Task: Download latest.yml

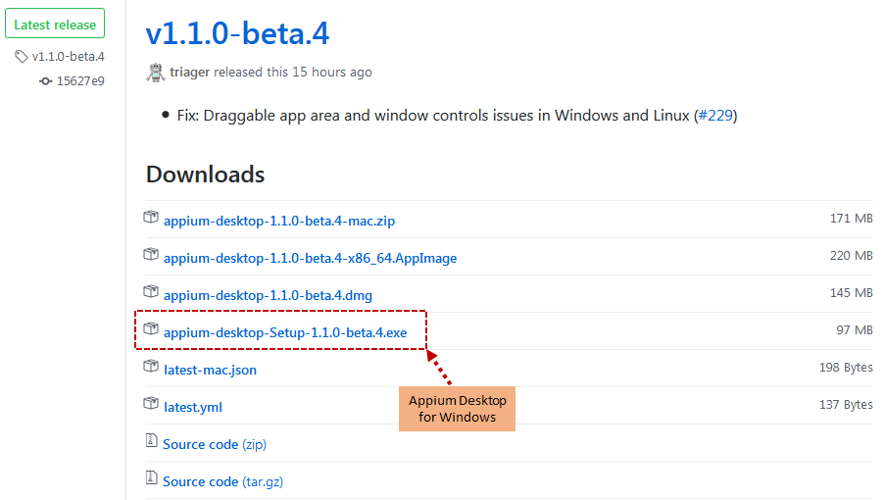Action: 193,407
